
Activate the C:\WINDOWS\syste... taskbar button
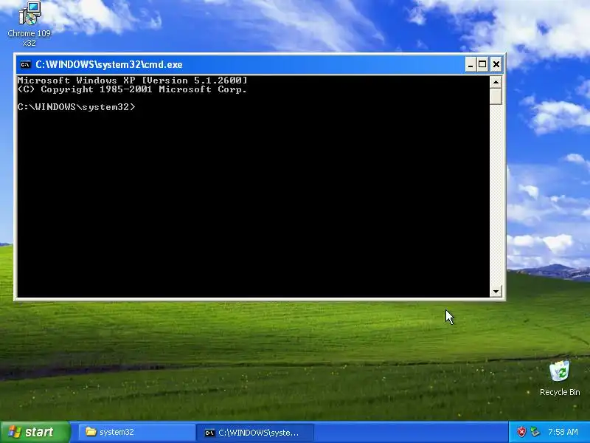coord(255,433)
